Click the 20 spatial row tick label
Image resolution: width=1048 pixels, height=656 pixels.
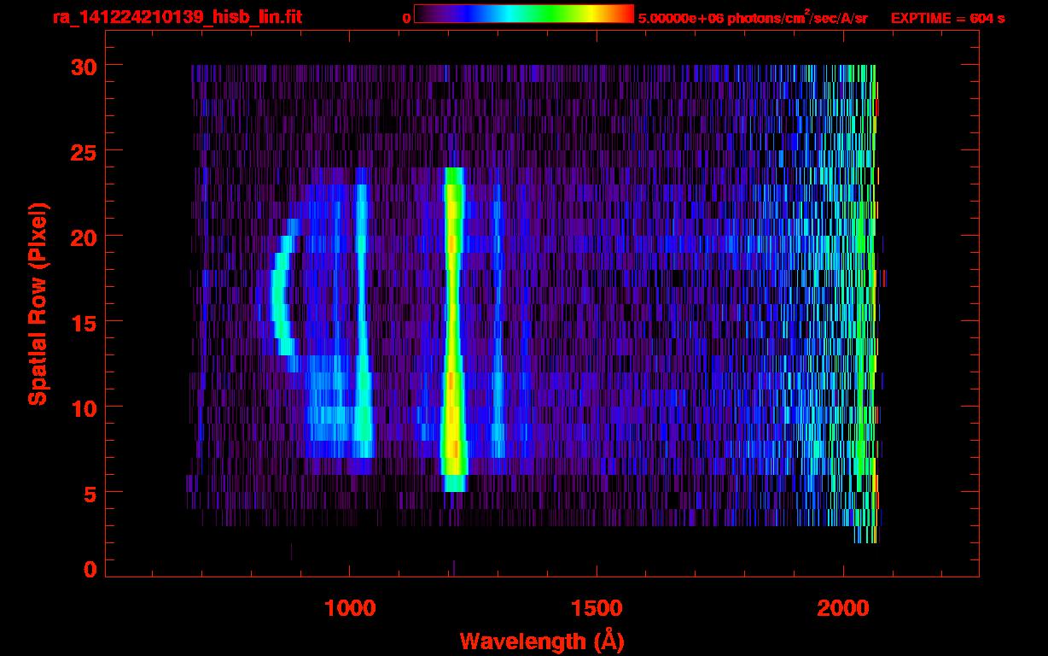83,237
